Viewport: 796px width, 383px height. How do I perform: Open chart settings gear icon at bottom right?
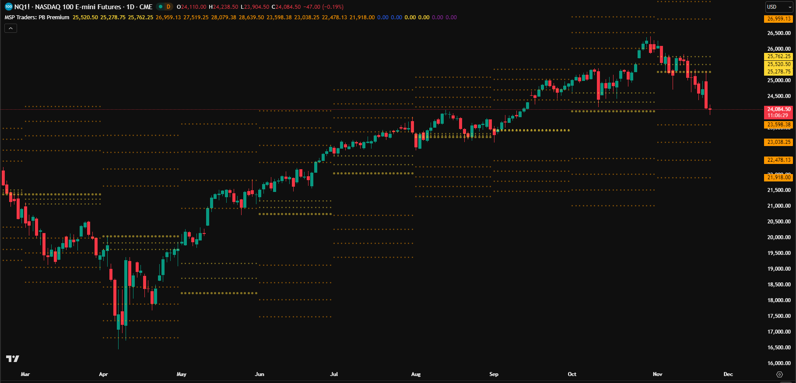tap(779, 375)
